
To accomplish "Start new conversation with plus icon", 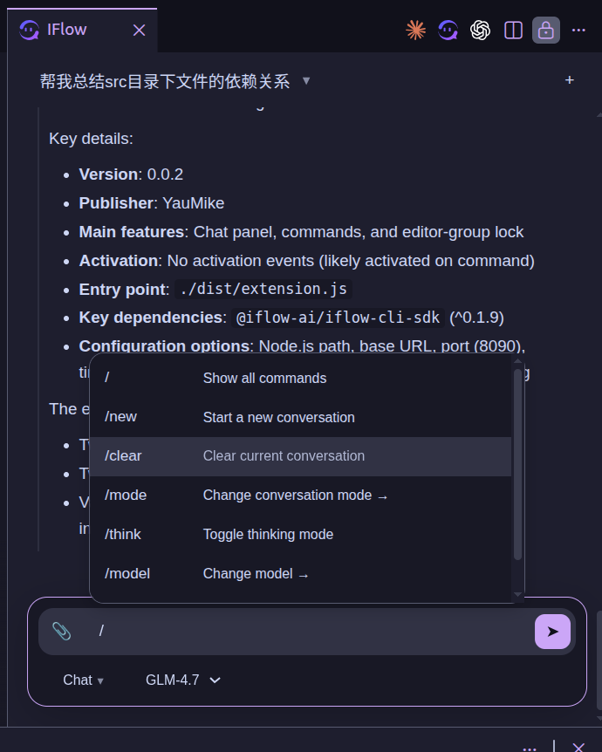I will coord(570,80).
